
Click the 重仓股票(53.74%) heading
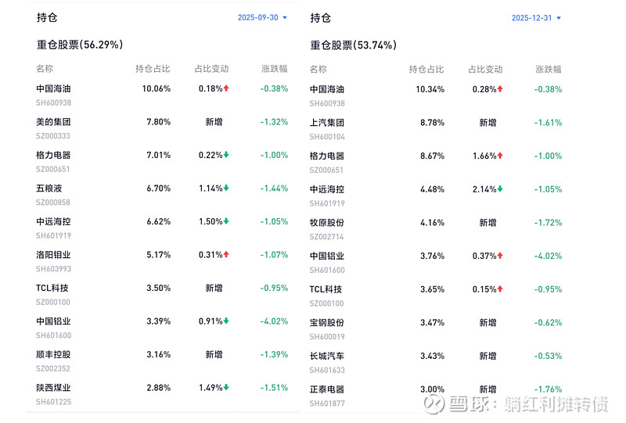[x=354, y=45]
